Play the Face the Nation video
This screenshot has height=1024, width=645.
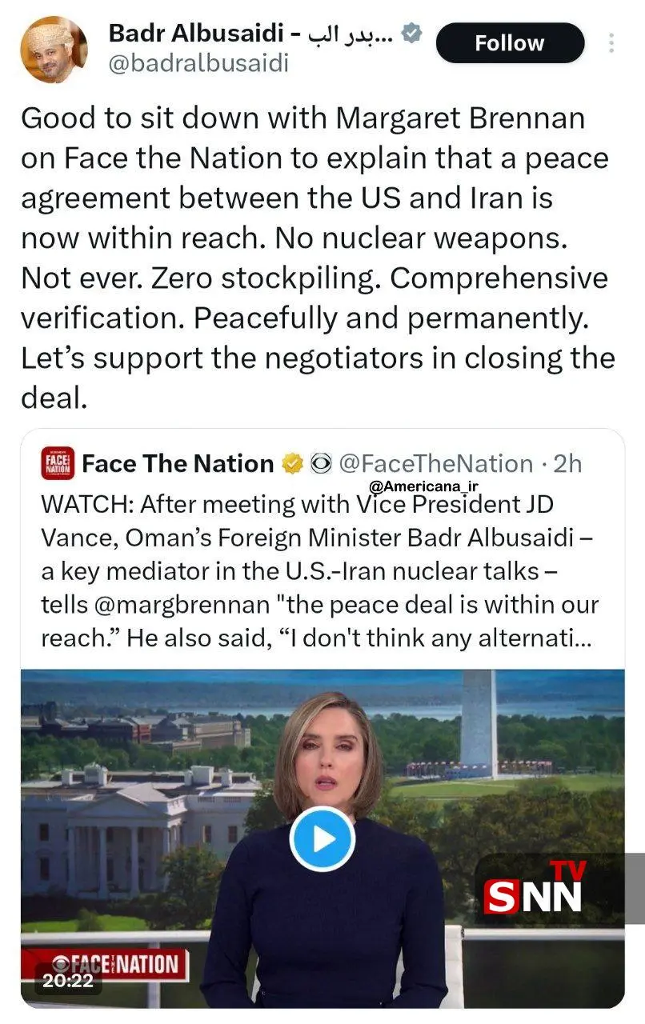[x=322, y=838]
